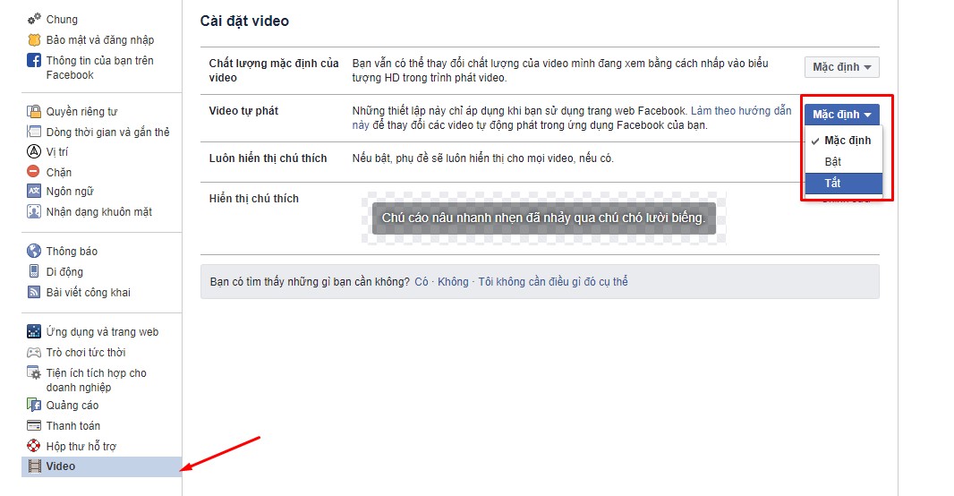Select the Video settings entry

click(102, 466)
